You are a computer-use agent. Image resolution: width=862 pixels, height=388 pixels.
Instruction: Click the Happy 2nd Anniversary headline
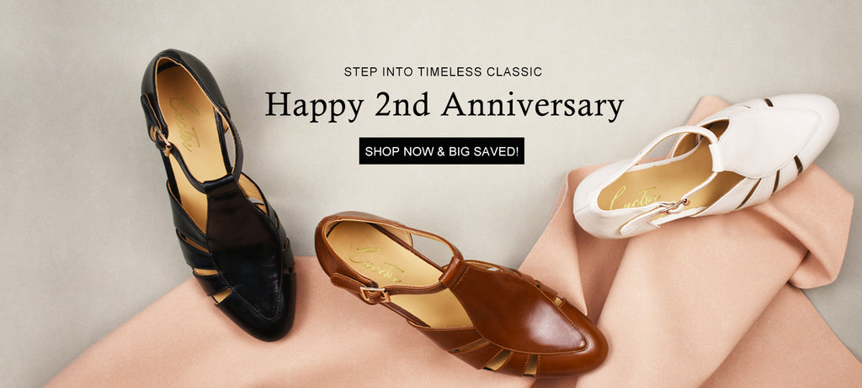coord(444,105)
